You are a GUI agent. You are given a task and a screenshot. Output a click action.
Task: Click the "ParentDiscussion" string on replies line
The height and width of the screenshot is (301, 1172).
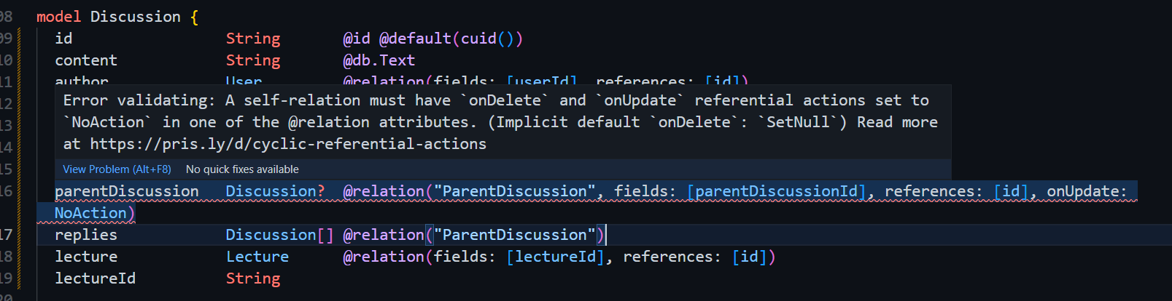point(515,235)
